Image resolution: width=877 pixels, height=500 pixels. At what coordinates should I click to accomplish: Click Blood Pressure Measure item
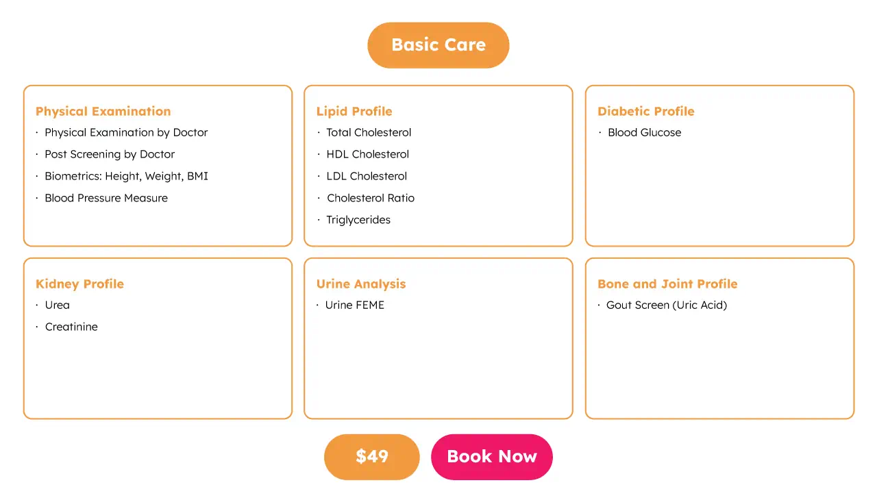(x=106, y=199)
